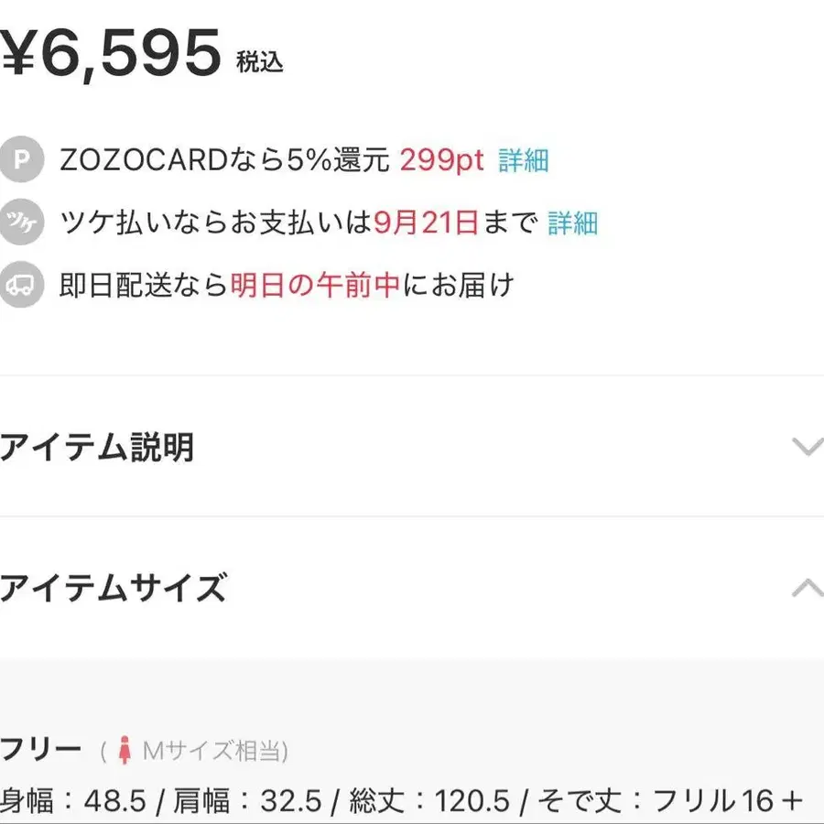
Task: Click the 9月21日 payment date
Action: click(426, 222)
